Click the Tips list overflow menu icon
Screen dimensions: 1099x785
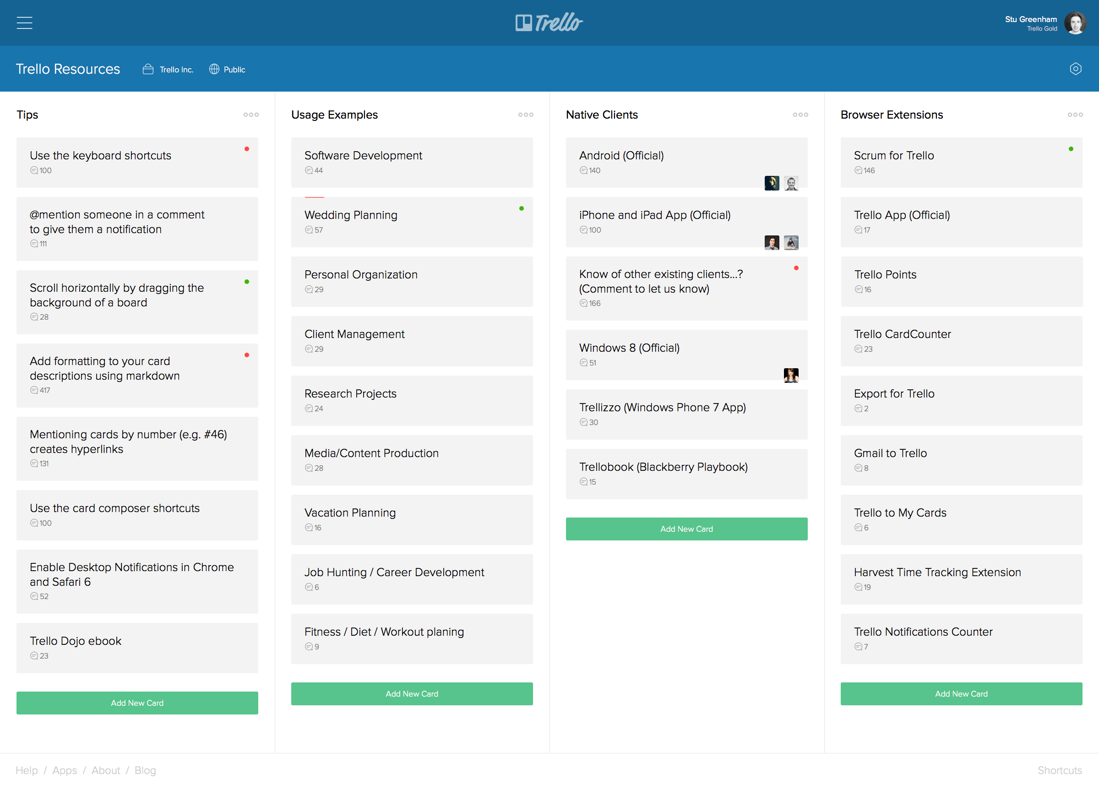pyautogui.click(x=250, y=114)
